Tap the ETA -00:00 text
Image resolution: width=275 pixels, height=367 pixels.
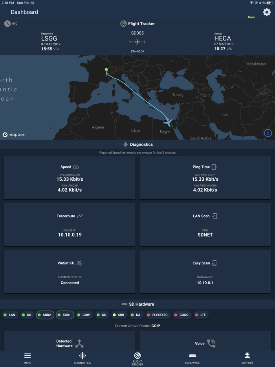pos(137,51)
